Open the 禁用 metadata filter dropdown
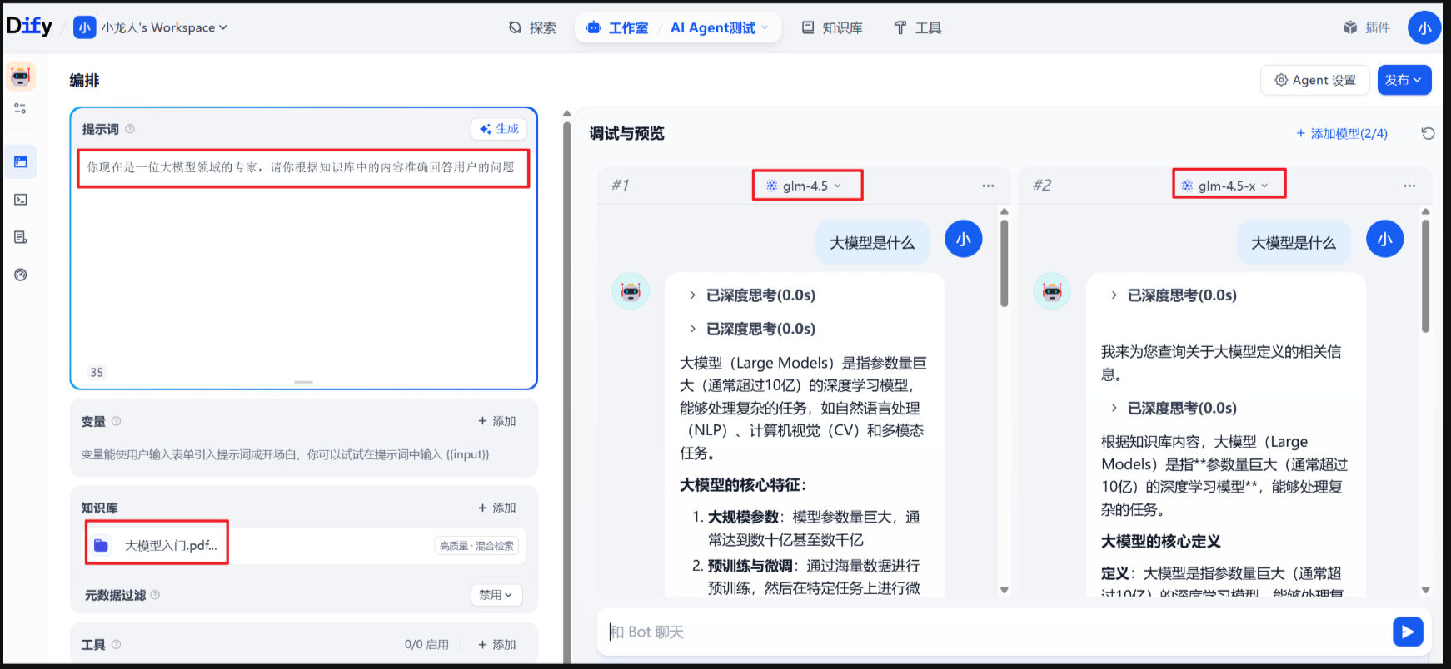Screen dimensions: 1451x669 (x=496, y=595)
